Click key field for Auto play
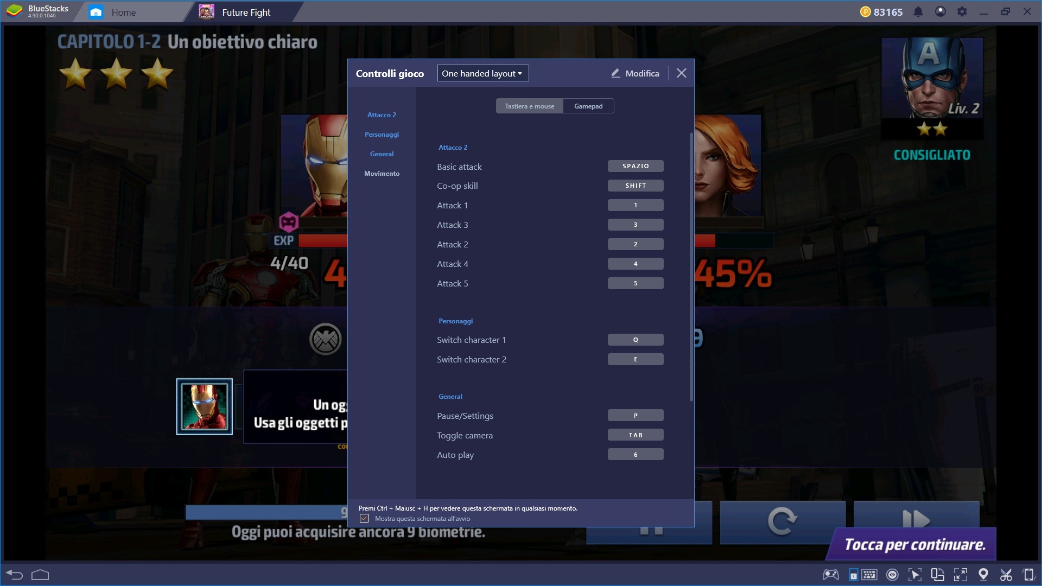The width and height of the screenshot is (1042, 586). 636,455
